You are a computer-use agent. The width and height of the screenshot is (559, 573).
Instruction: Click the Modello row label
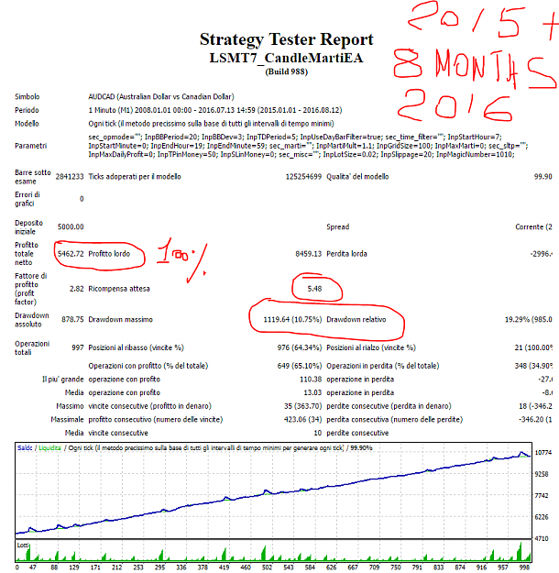coord(27,124)
